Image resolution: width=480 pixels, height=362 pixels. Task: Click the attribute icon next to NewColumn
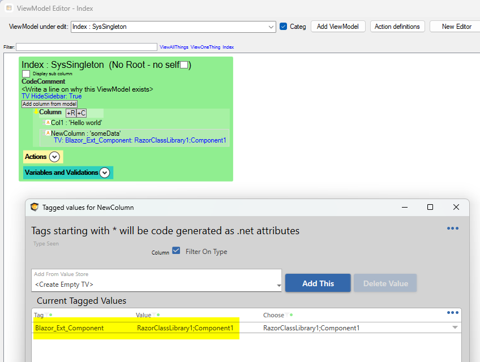point(48,133)
